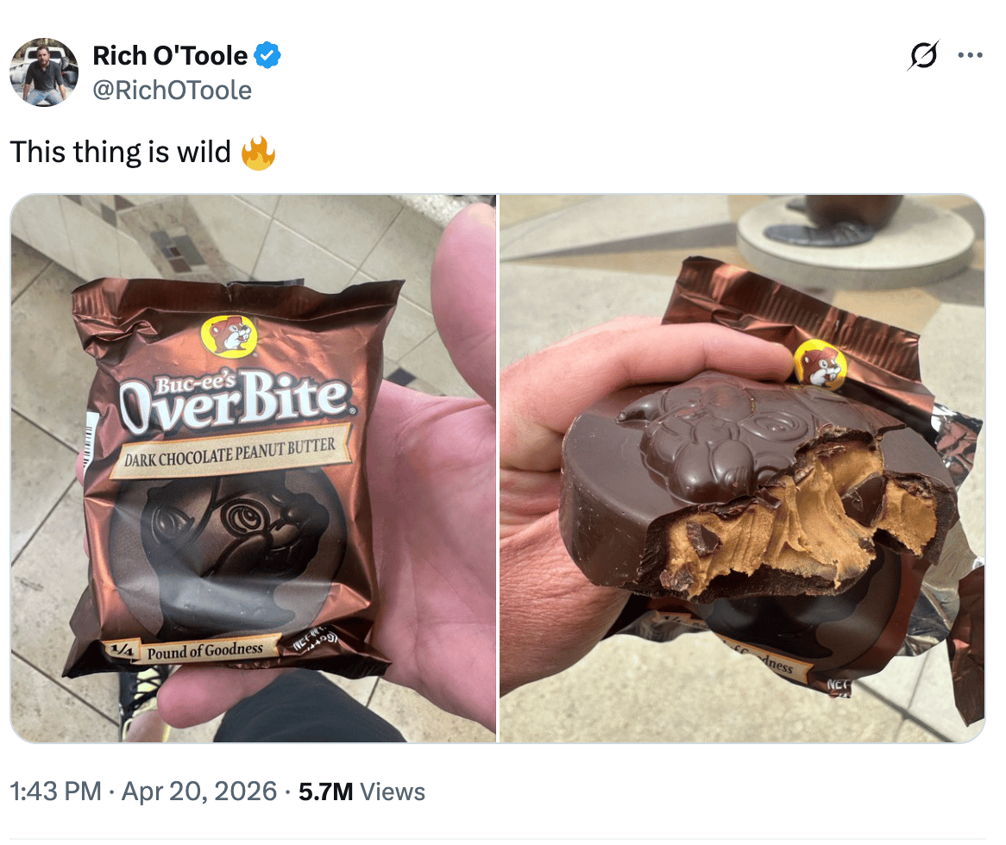Open the three-dot more options menu

pyautogui.click(x=970, y=56)
